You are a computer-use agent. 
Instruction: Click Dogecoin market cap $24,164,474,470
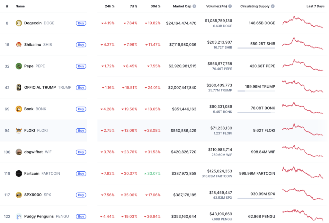tap(181, 23)
